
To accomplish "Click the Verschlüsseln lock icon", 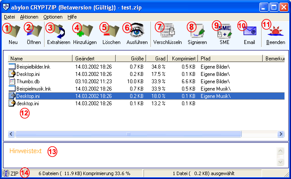I will [x=168, y=31].
